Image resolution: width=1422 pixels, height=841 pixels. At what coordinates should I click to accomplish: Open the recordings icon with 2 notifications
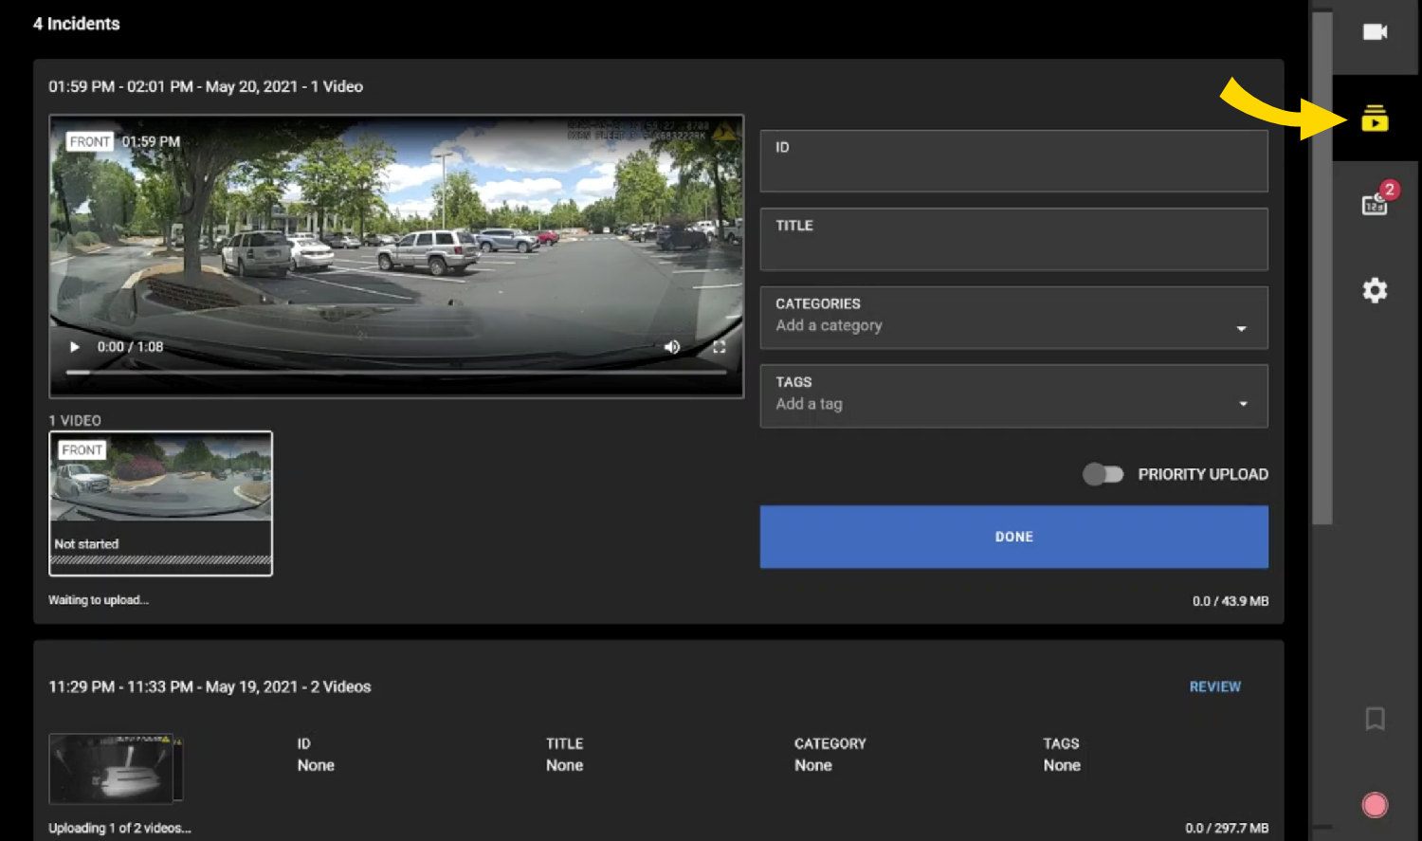(x=1374, y=202)
